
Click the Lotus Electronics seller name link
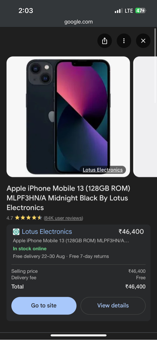point(47,232)
